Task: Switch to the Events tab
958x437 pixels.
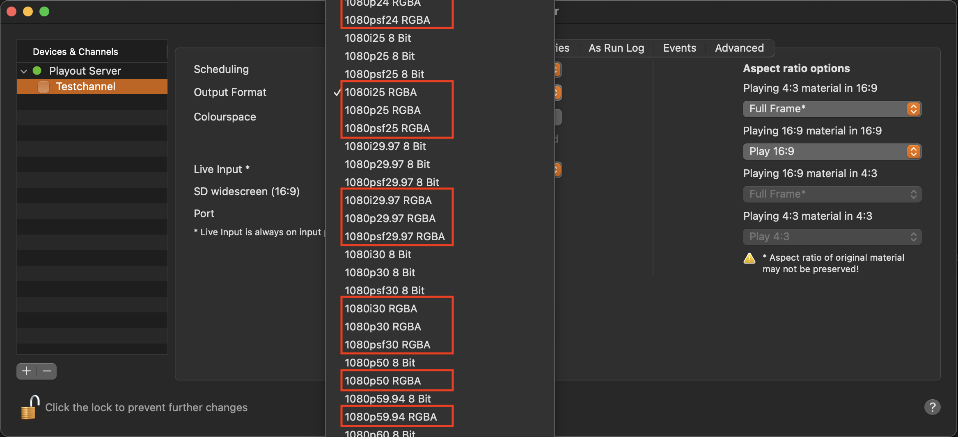Action: click(680, 48)
